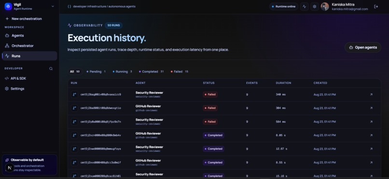Show All 50 runs filter
The height and width of the screenshot is (179, 389).
pos(75,71)
